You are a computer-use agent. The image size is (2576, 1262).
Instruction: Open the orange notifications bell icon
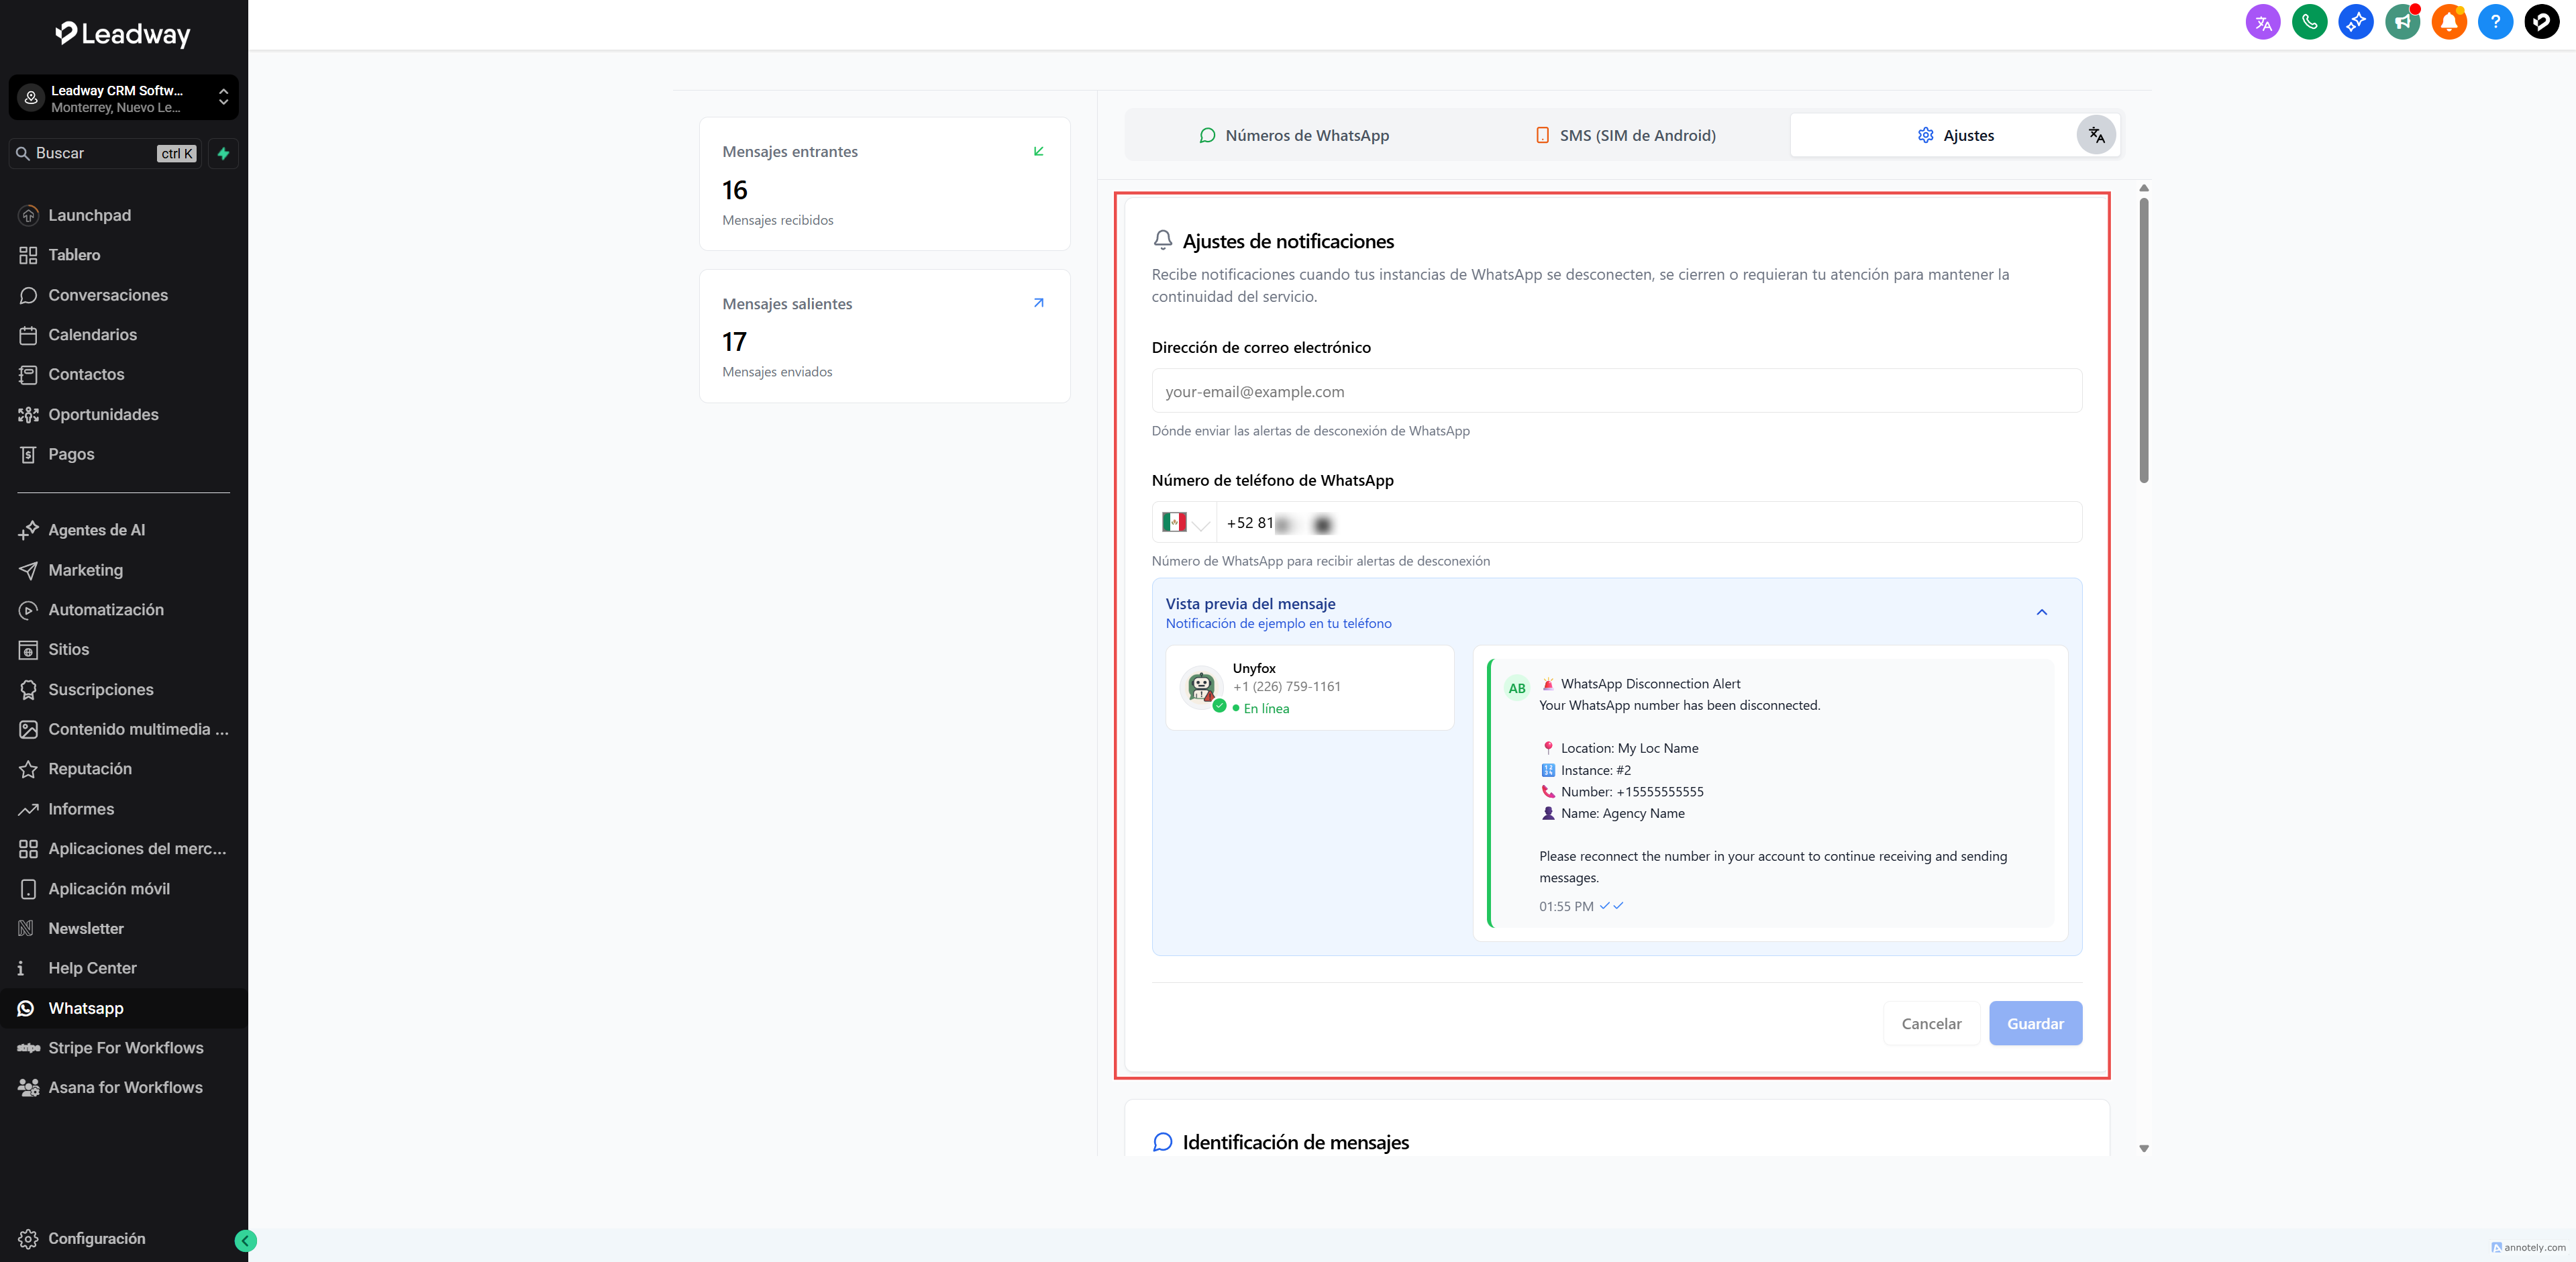[2449, 22]
